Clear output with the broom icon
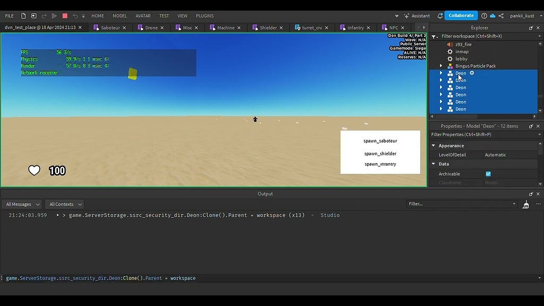The height and width of the screenshot is (306, 544). coord(526,205)
